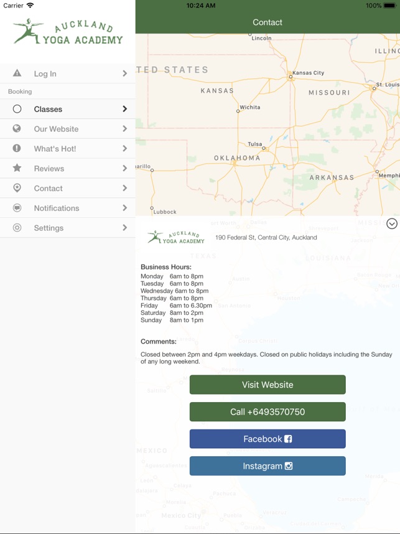Expand Log In with its chevron arrow
The height and width of the screenshot is (534, 400).
tap(125, 73)
